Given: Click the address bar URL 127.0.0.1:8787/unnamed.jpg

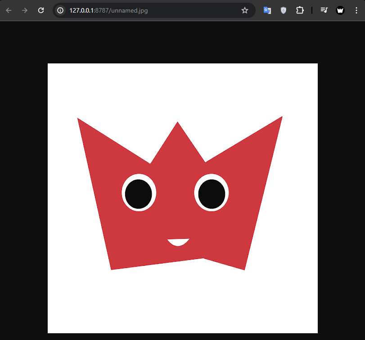Looking at the screenshot, I should (x=108, y=10).
